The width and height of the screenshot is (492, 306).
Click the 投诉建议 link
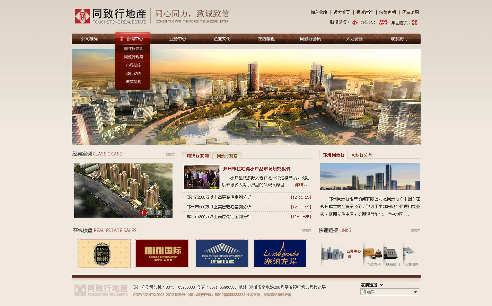pos(365,12)
